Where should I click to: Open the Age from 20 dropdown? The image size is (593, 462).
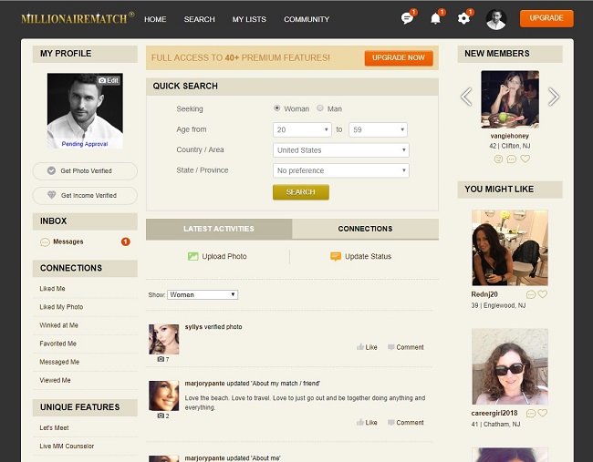(x=302, y=129)
